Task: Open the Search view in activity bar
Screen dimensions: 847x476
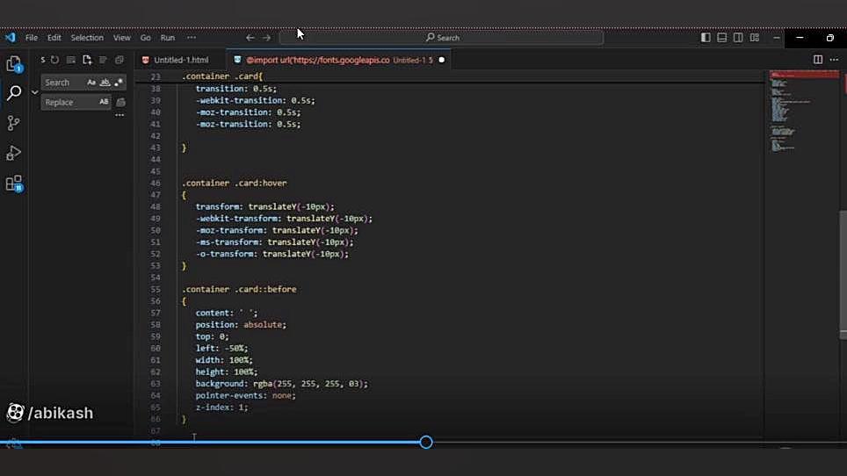Action: coord(13,93)
